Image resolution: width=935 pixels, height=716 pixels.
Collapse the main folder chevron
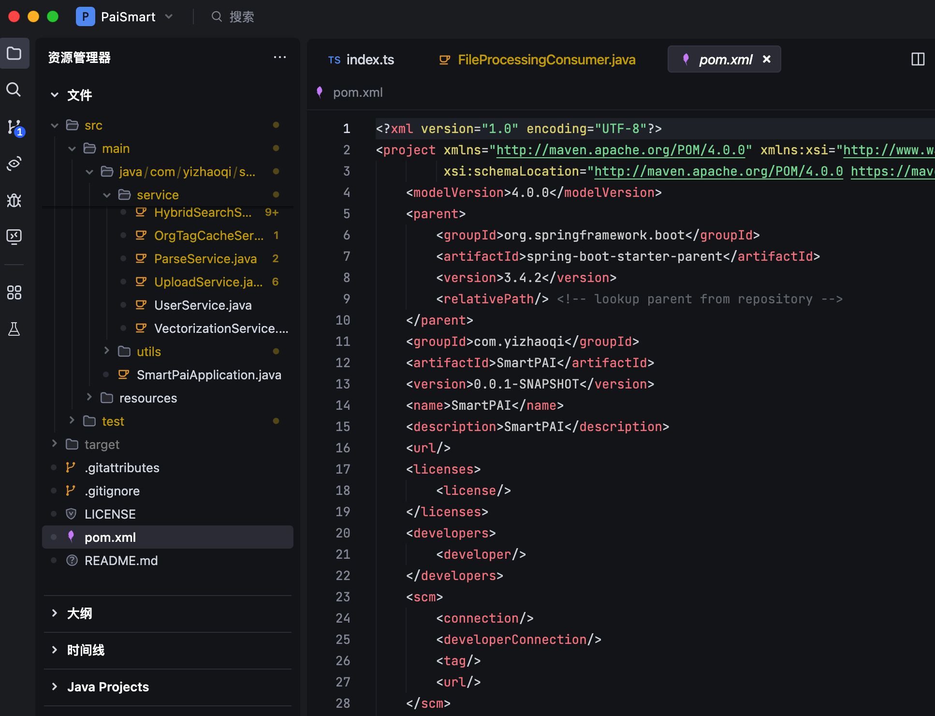tap(72, 149)
